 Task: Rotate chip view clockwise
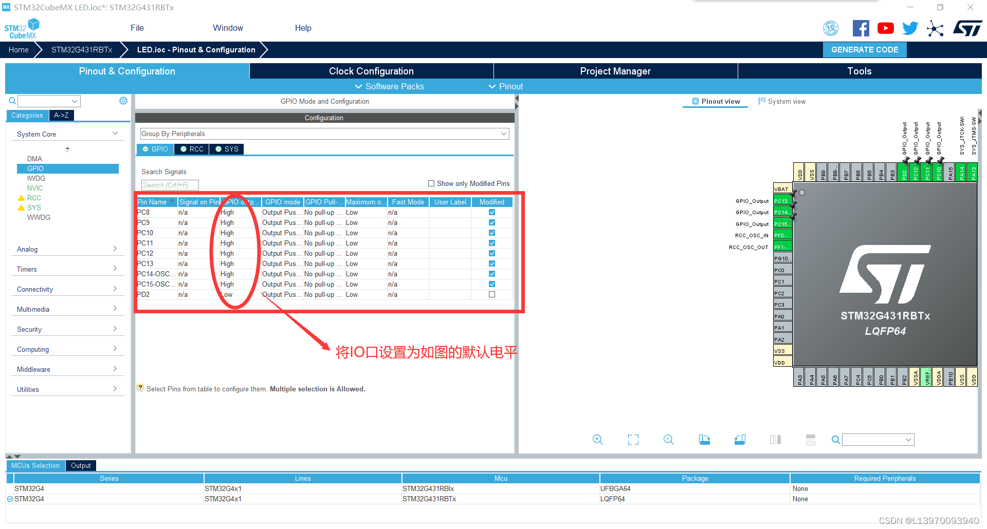point(704,440)
